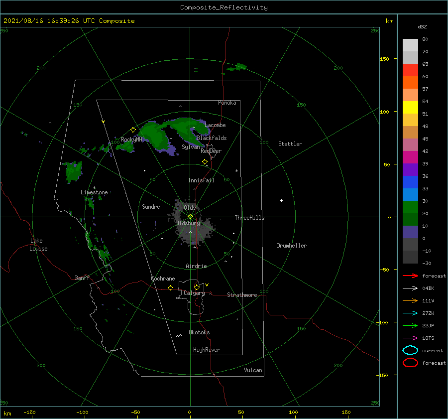The height and width of the screenshot is (419, 448).
Task: Click the Cochrane label
Action: coord(163,279)
